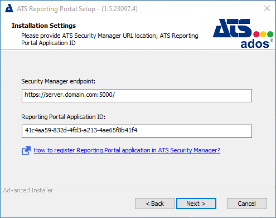This screenshot has height=218, width=276.
Task: Click the ATS icon in the title bar
Action: [x=9, y=8]
